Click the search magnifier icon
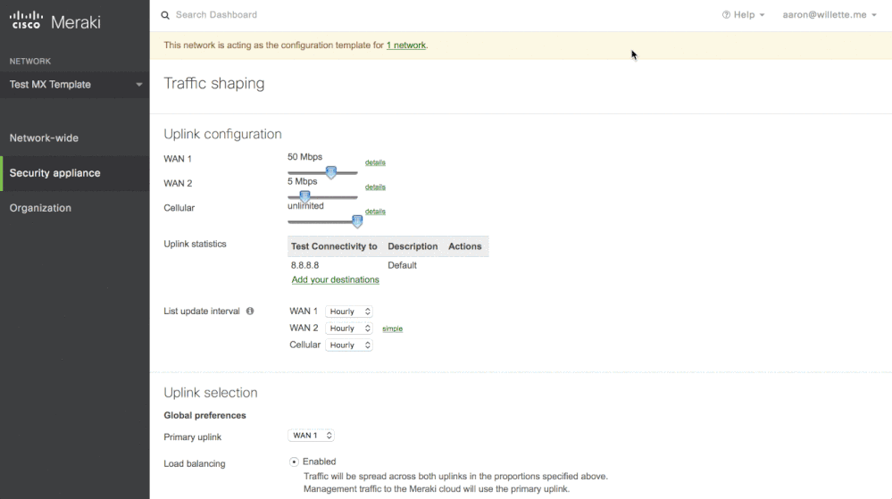This screenshot has height=499, width=892. tap(165, 15)
